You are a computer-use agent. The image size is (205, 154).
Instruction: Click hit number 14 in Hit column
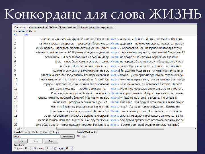point(16,98)
